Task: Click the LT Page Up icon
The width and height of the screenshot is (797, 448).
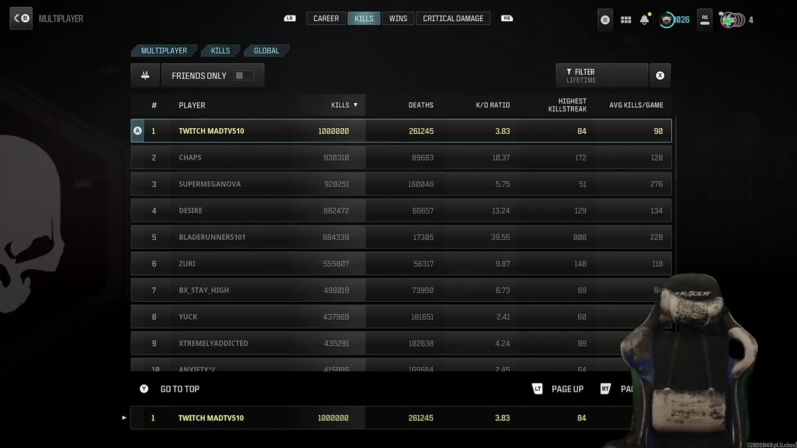Action: (x=538, y=389)
